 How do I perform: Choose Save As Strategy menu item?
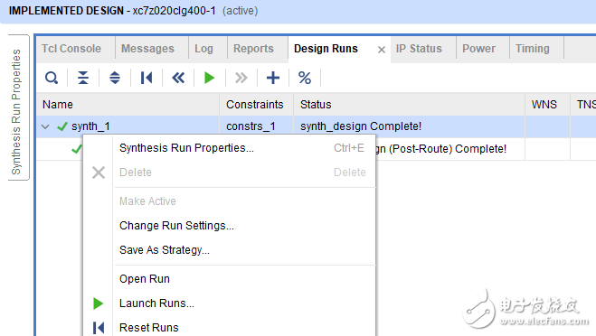click(x=165, y=250)
